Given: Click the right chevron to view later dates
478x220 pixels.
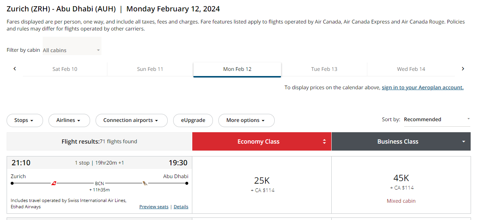Looking at the screenshot, I should click(463, 69).
